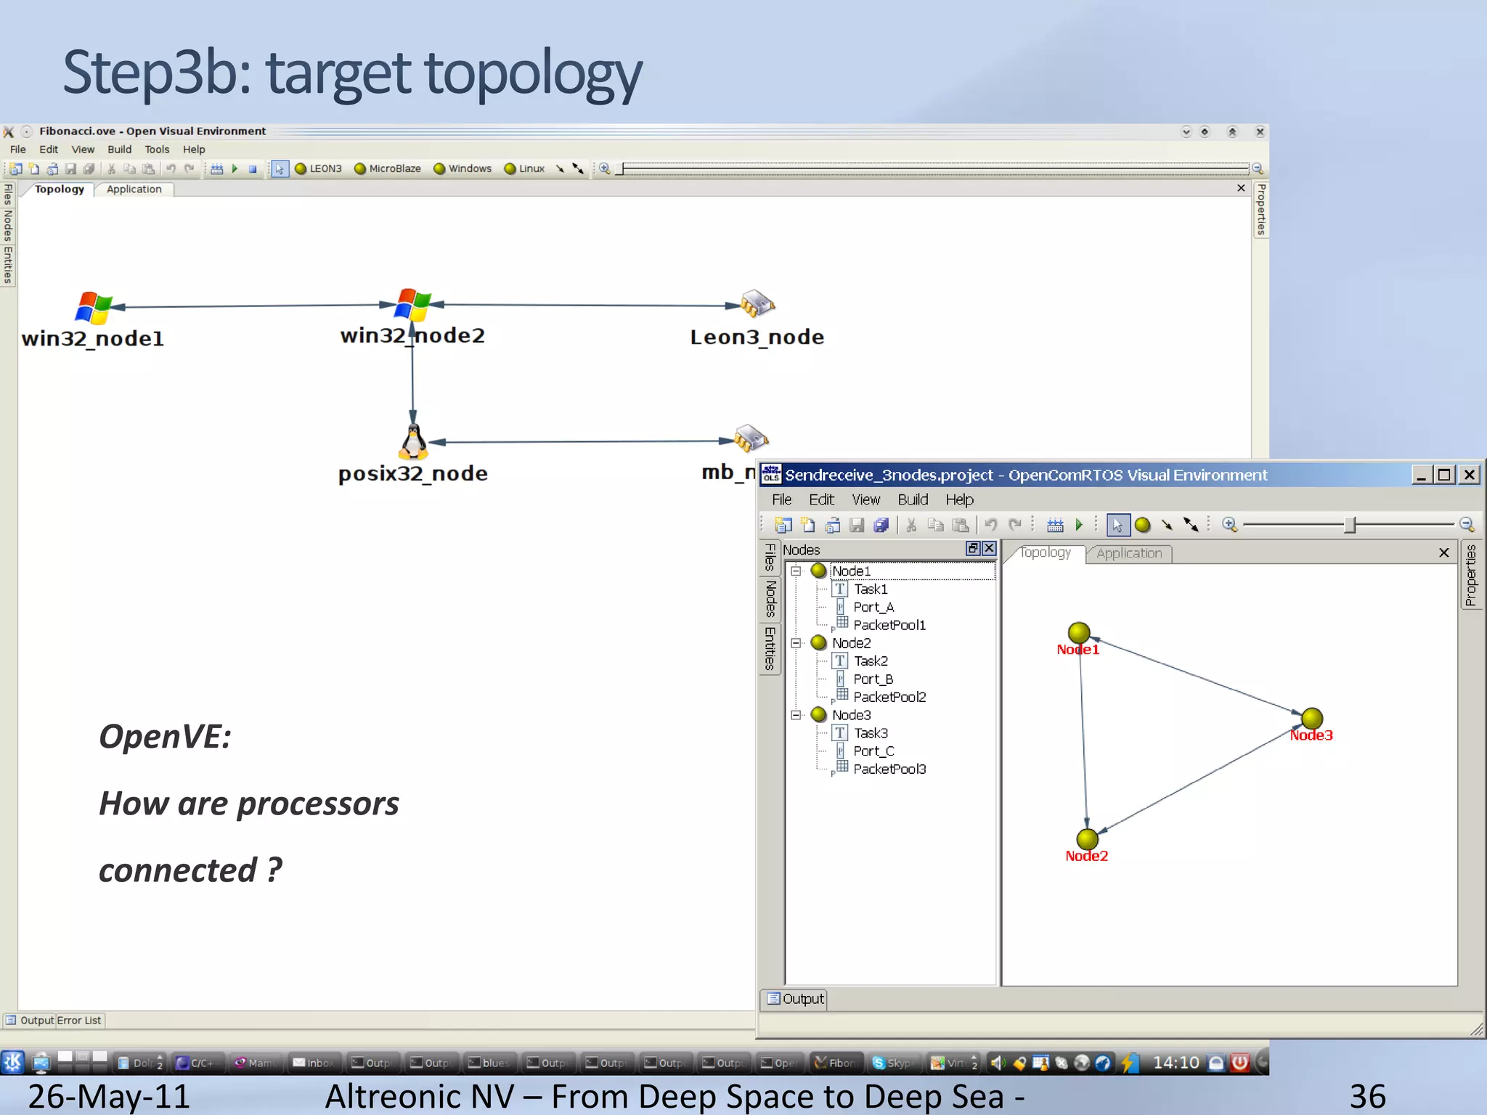Collapse the Node1 tree entry
This screenshot has width=1487, height=1115.
tap(797, 571)
